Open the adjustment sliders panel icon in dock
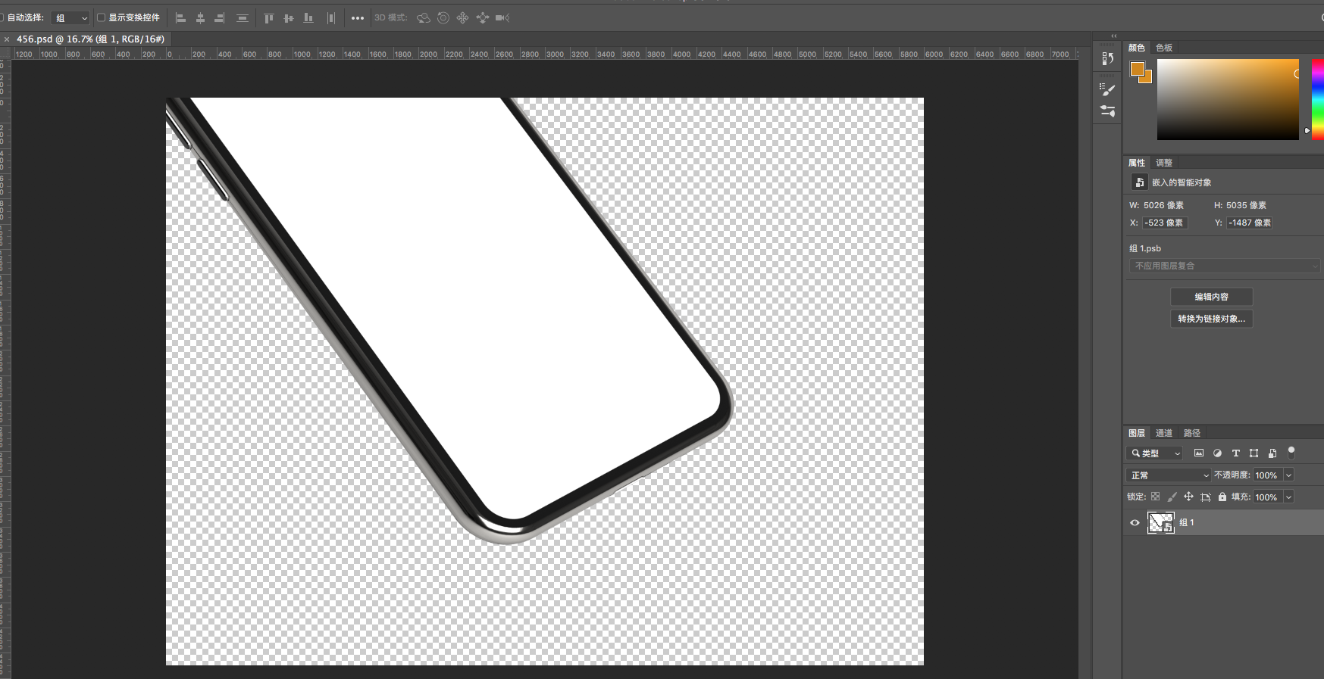Screen dimensions: 1324x679 [x=1107, y=111]
